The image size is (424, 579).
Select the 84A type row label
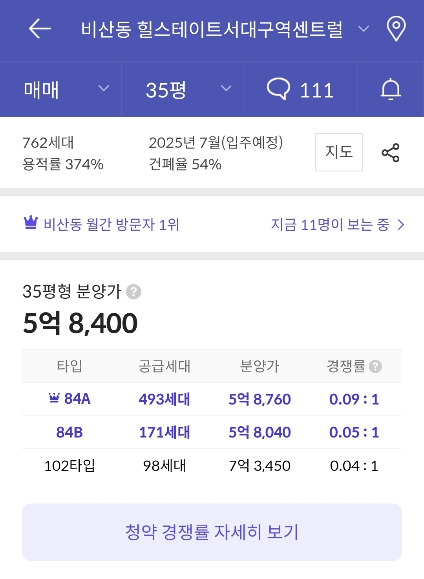coord(77,399)
